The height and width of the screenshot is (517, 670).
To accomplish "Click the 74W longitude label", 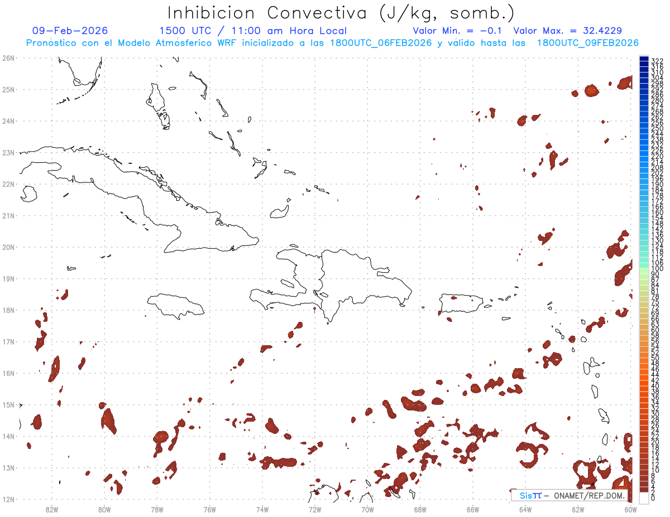I will click(262, 509).
